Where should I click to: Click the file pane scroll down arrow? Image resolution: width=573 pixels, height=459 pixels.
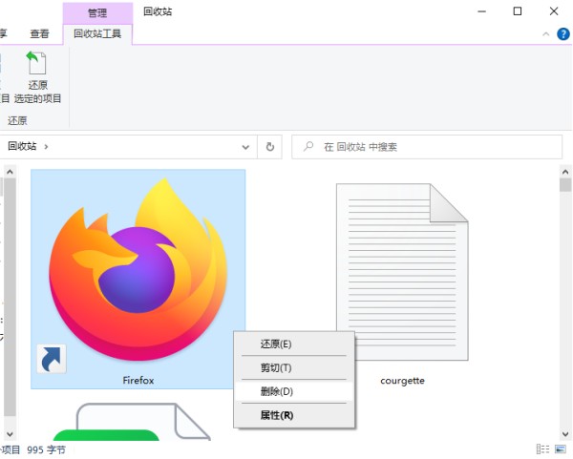(565, 434)
